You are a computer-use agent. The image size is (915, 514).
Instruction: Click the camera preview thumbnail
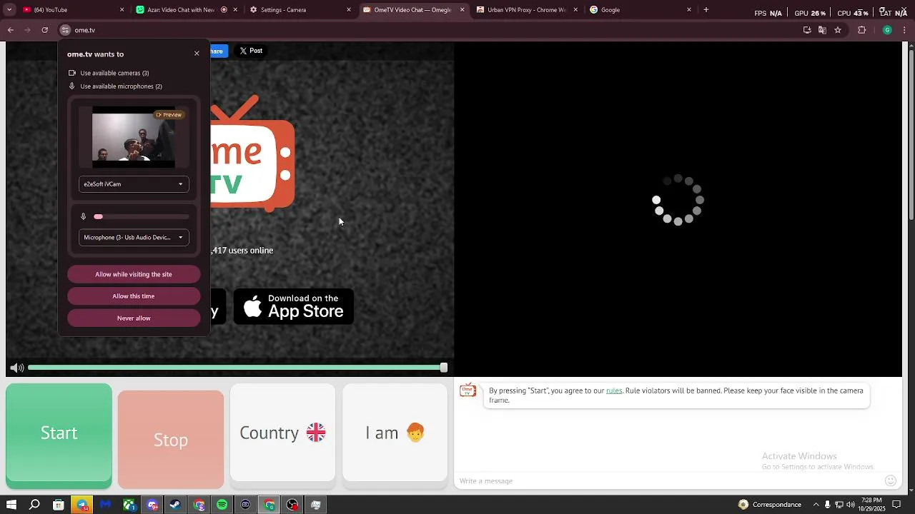pos(134,137)
